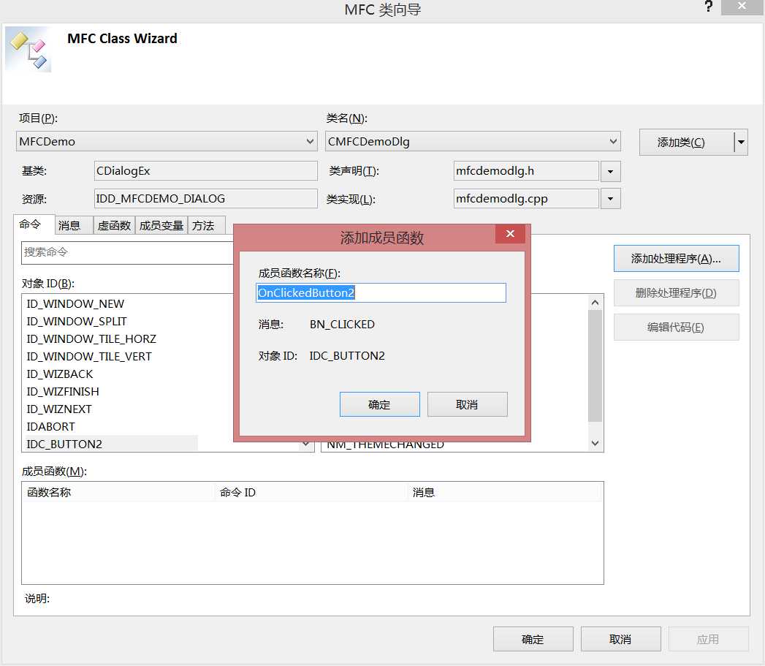Switch to the 消息 tab
Image resolution: width=765 pixels, height=666 pixels.
point(73,226)
